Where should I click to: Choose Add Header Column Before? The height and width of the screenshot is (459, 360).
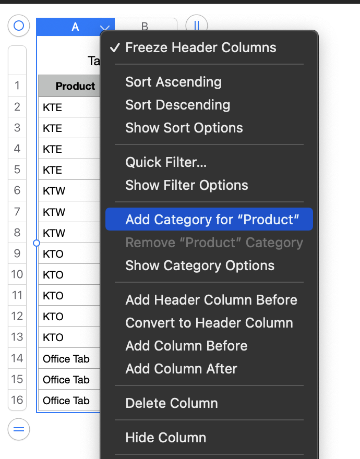coord(211,300)
